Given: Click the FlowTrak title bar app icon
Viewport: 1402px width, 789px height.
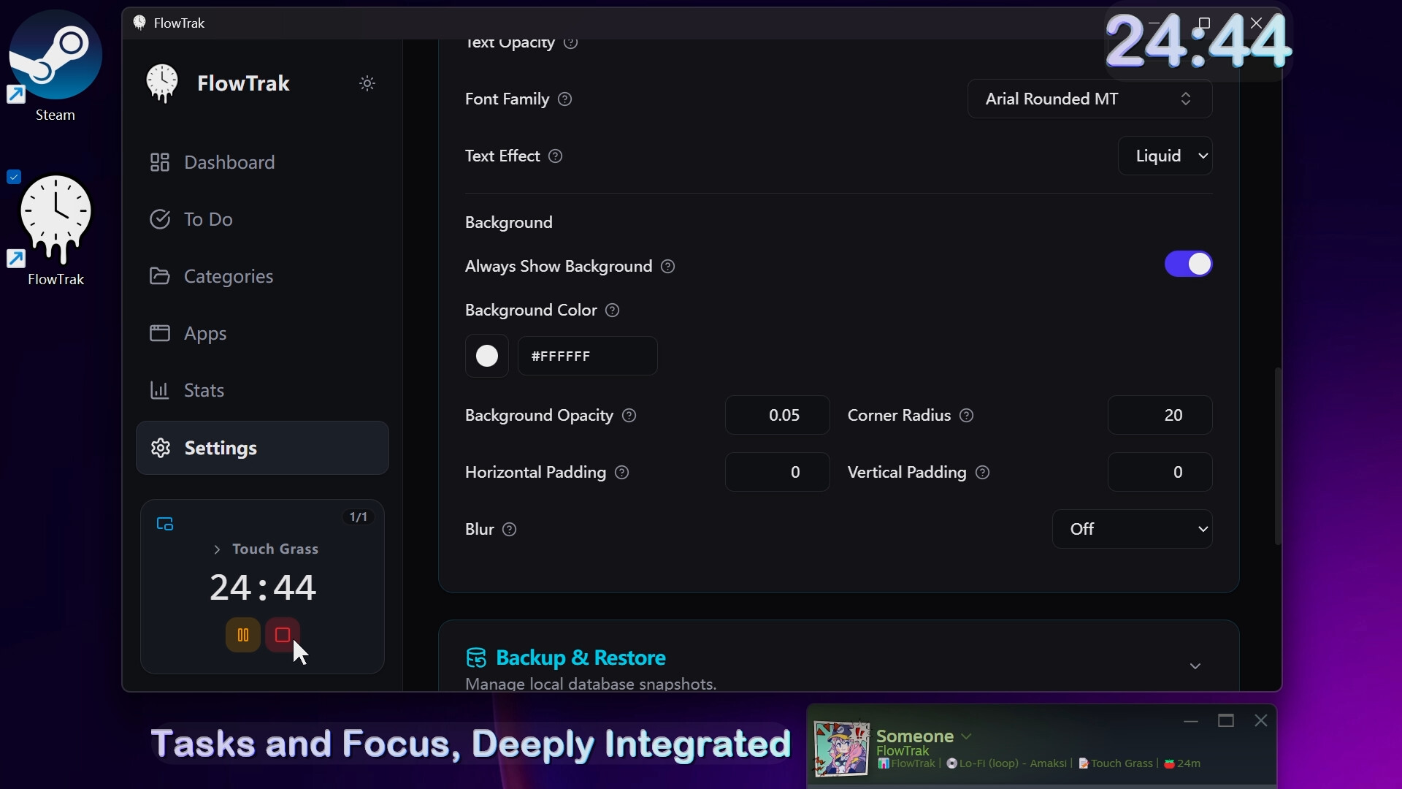Looking at the screenshot, I should coord(139,23).
